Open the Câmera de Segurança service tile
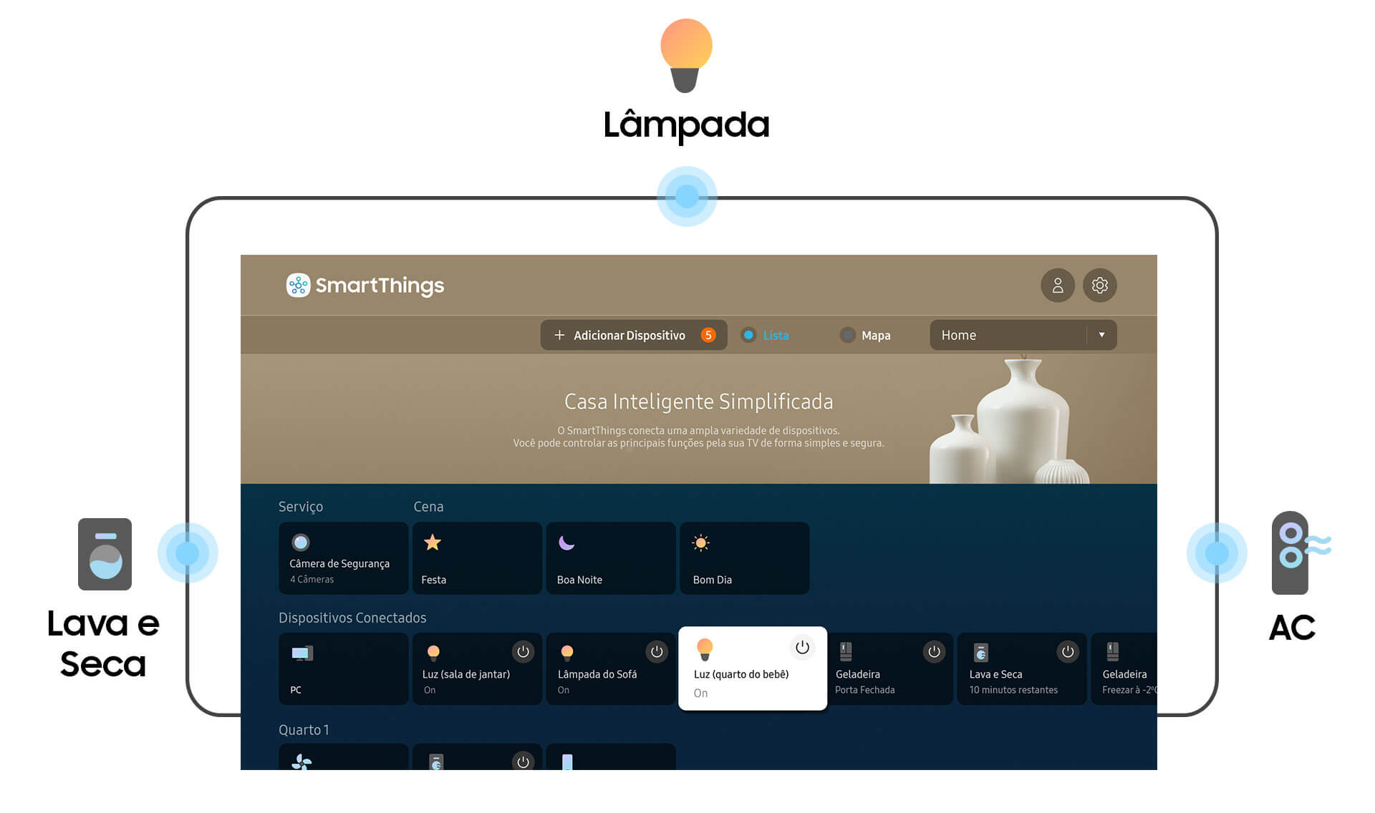The width and height of the screenshot is (1375, 813). [x=343, y=558]
